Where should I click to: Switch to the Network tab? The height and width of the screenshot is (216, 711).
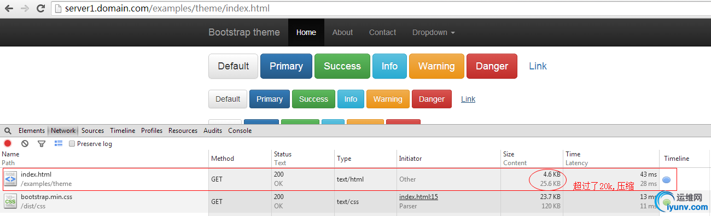(x=63, y=131)
